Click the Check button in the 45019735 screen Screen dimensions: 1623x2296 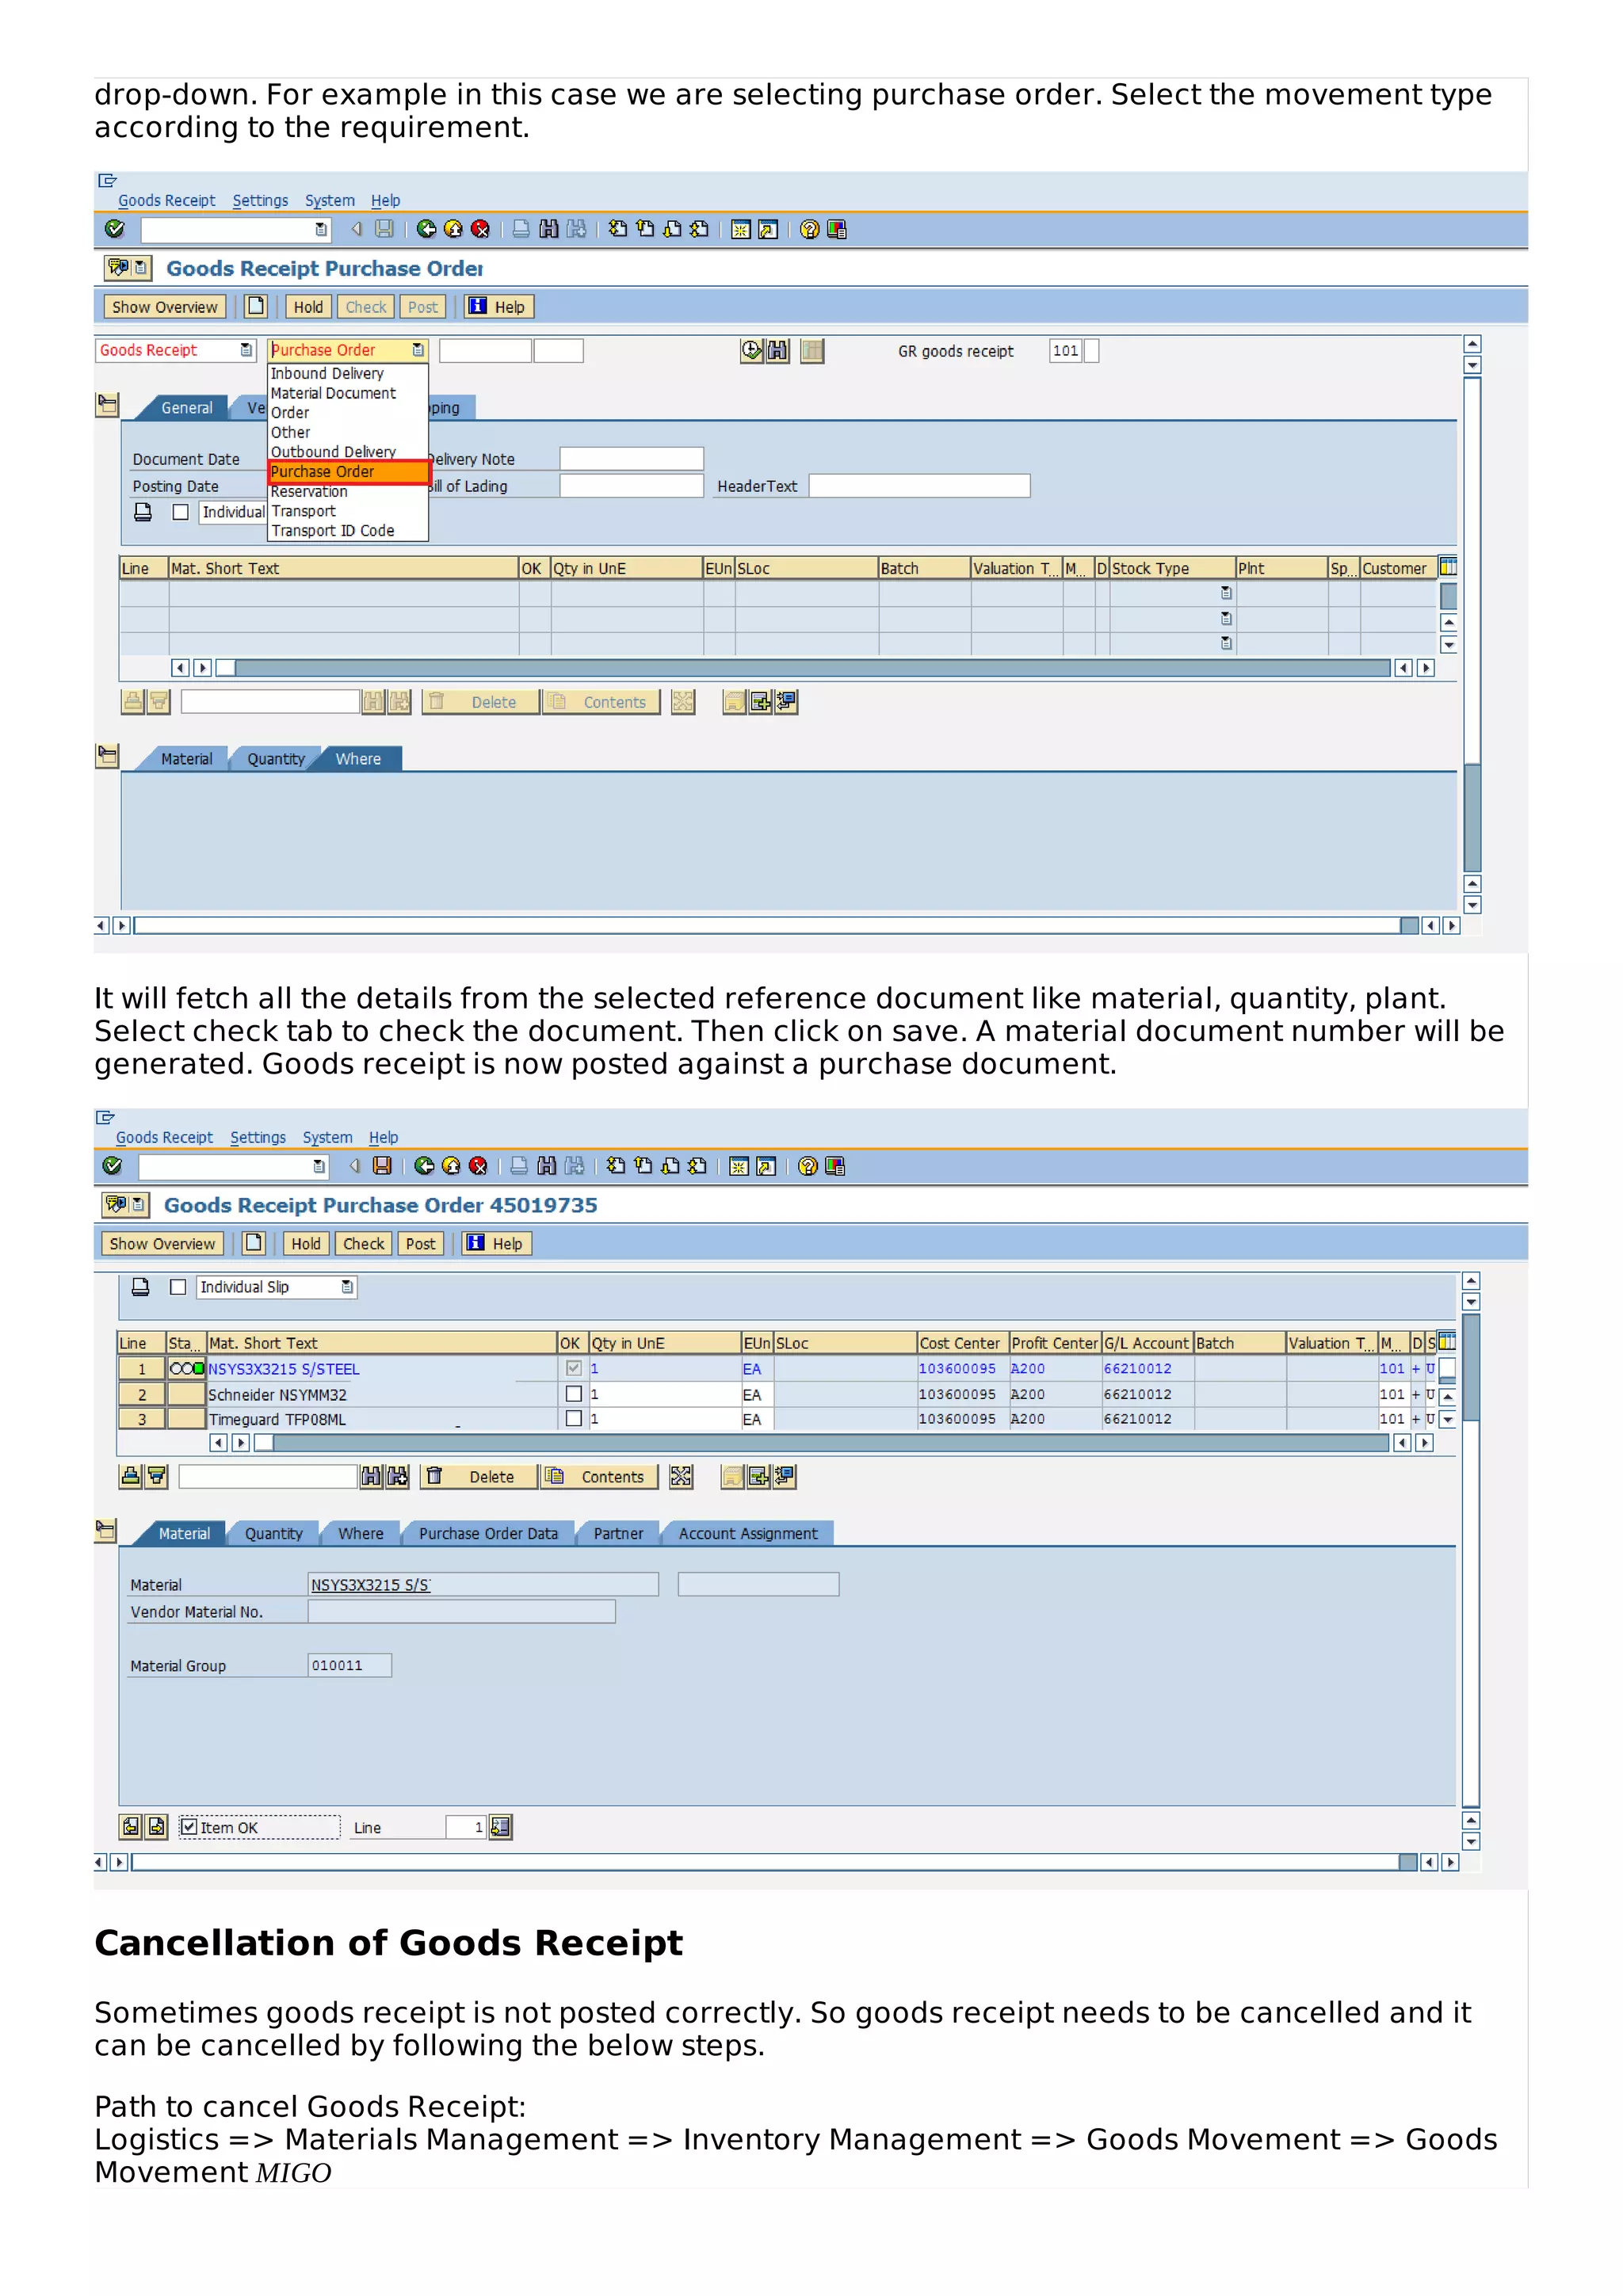[x=363, y=1243]
